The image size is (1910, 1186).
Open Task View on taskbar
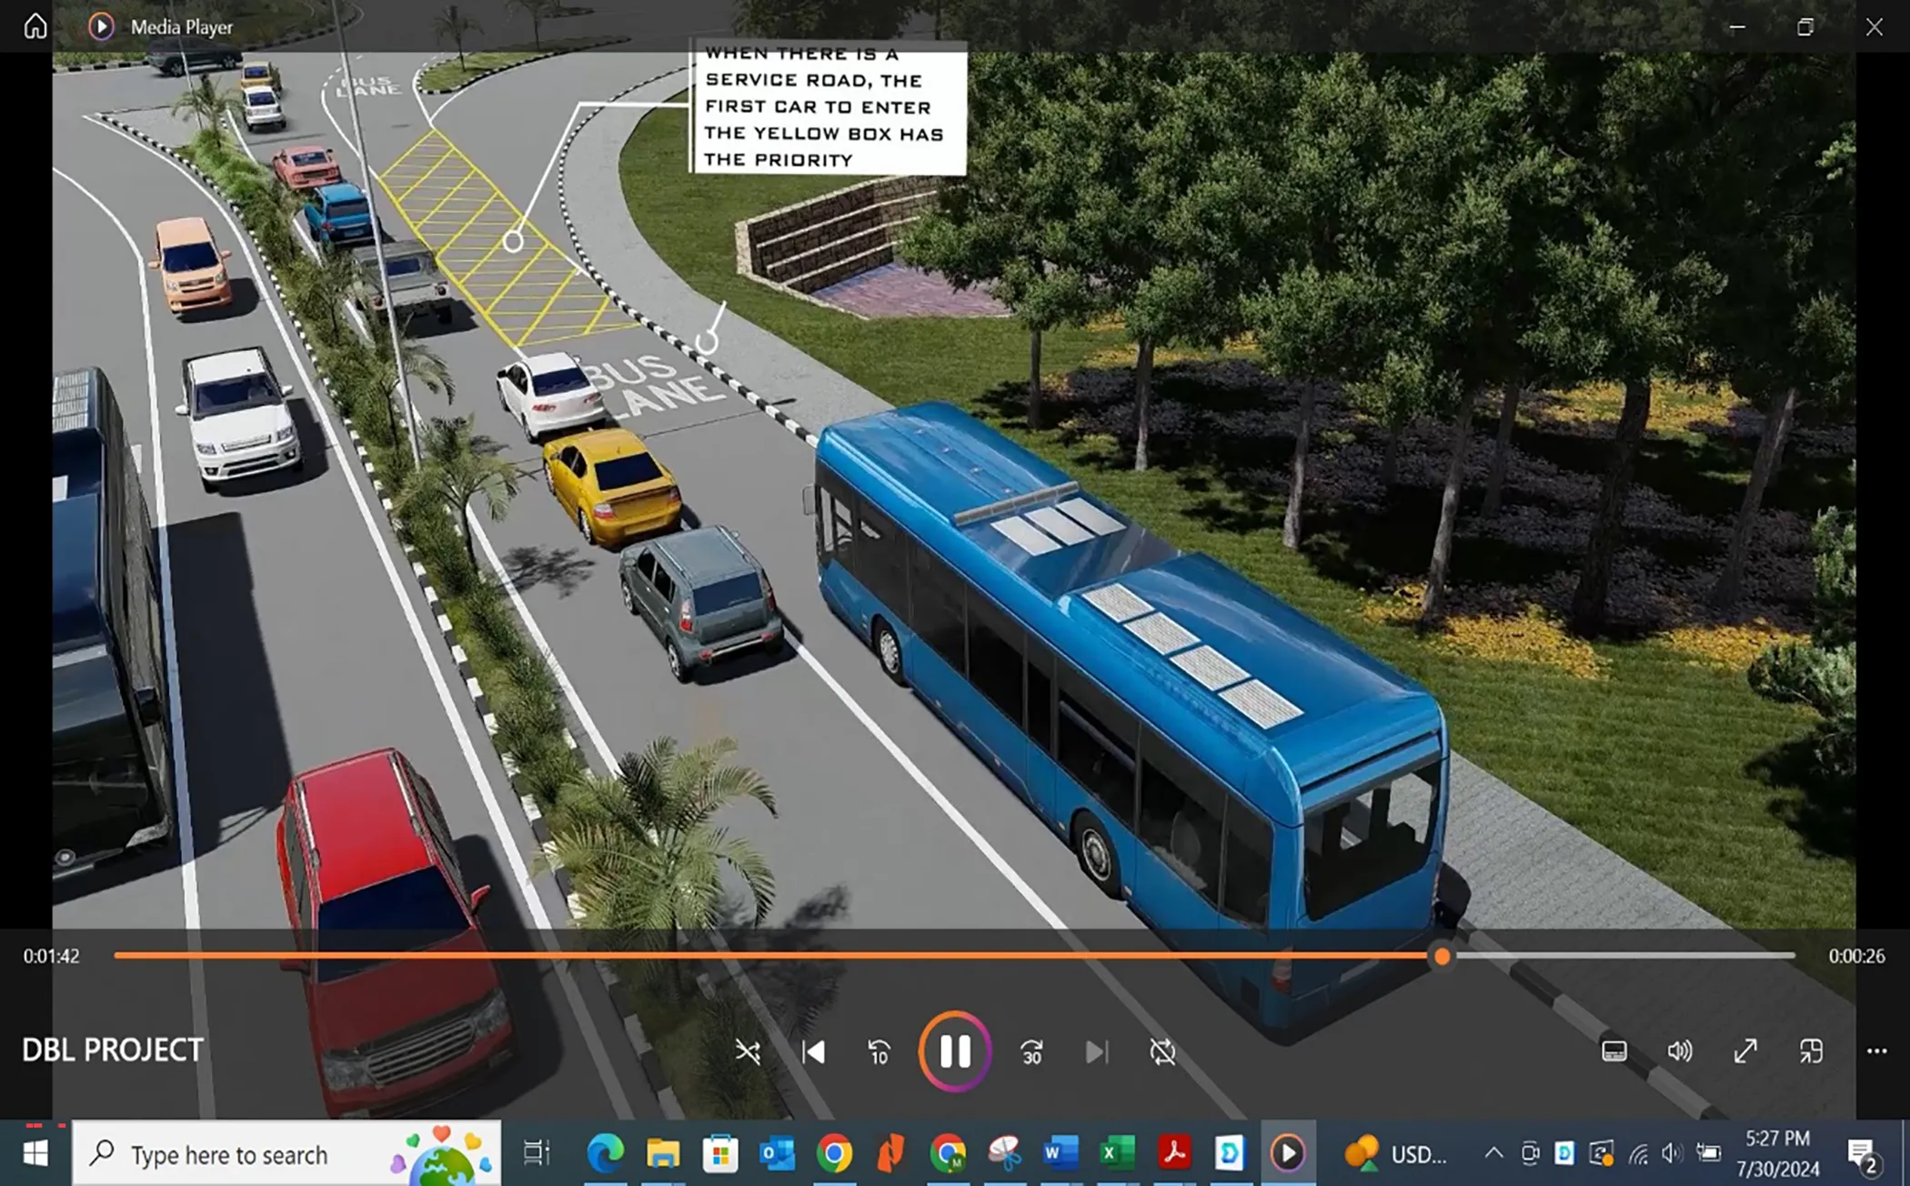[537, 1153]
